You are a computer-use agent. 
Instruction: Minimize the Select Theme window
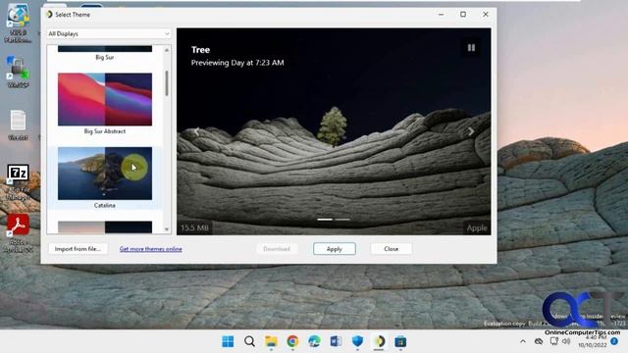point(441,15)
